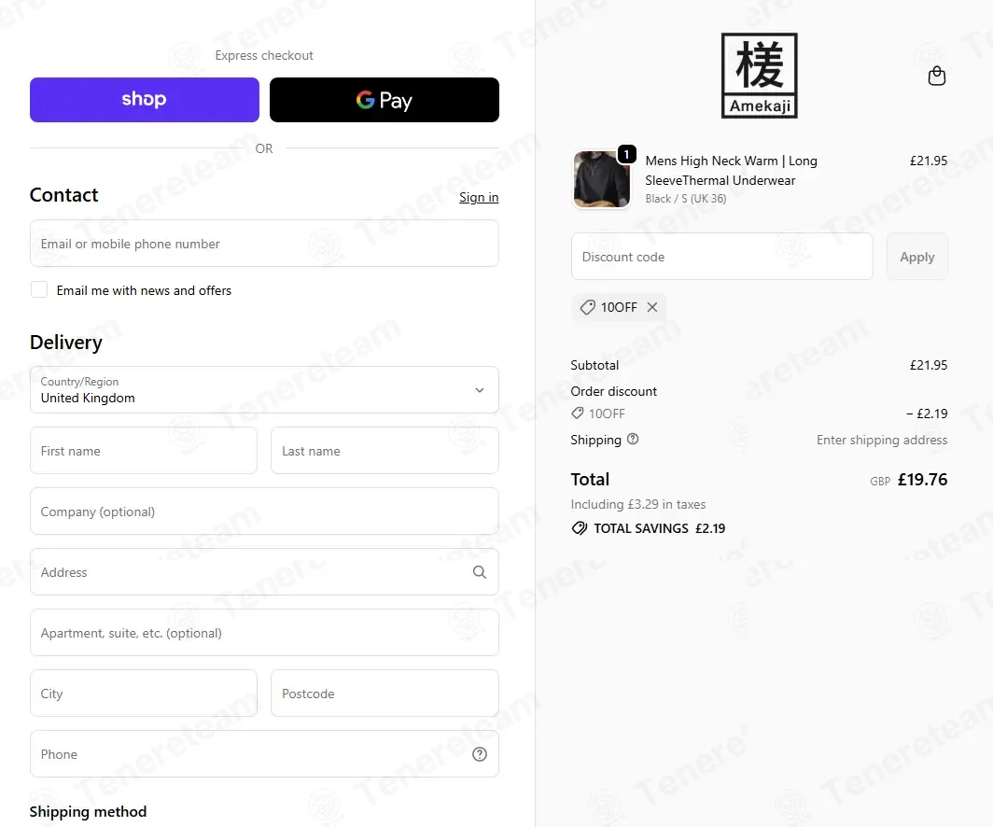993x827 pixels.
Task: Click the Shipping method heading
Action: click(88, 811)
